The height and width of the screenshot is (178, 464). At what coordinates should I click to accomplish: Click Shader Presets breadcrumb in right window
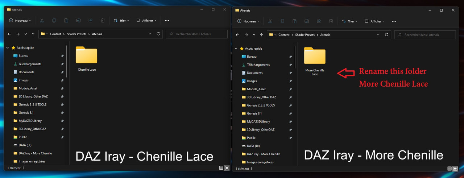click(305, 35)
